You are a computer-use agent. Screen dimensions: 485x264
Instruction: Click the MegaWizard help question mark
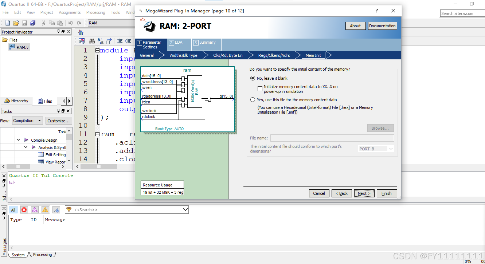point(377,11)
